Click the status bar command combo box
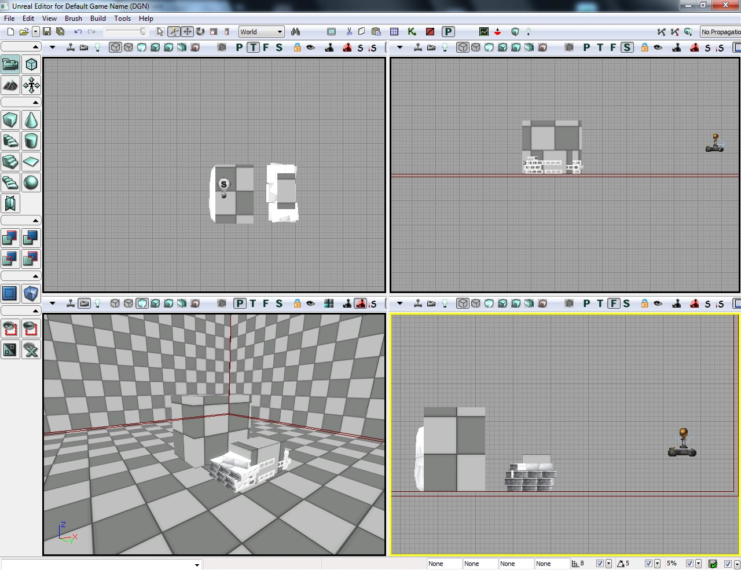 coord(101,564)
